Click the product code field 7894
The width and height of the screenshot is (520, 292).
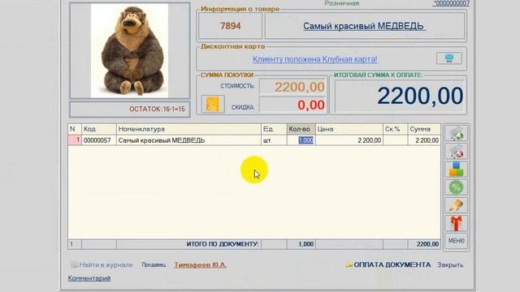coord(230,26)
